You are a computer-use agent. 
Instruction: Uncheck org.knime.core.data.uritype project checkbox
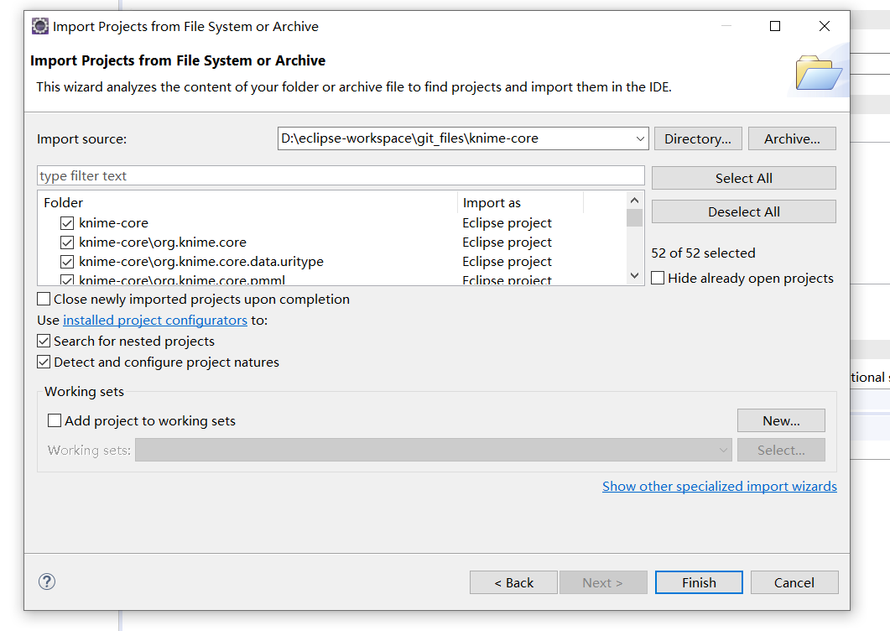[67, 262]
